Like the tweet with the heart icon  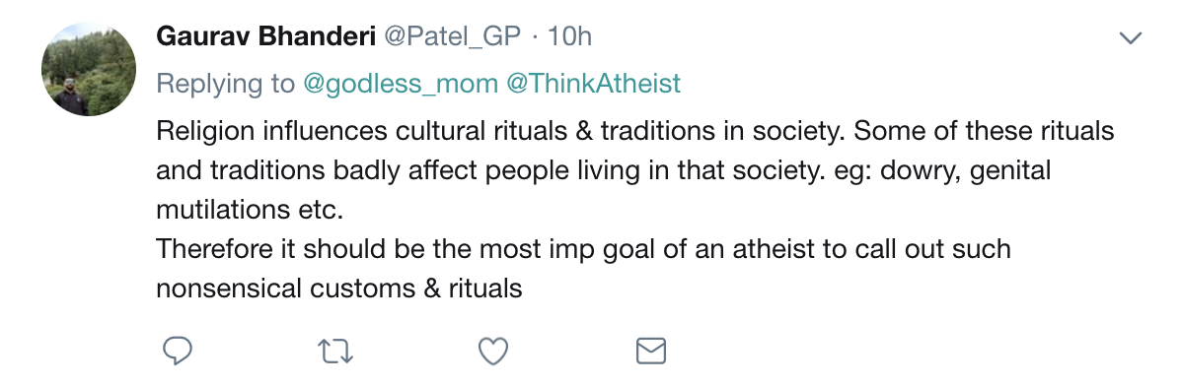coord(493,352)
